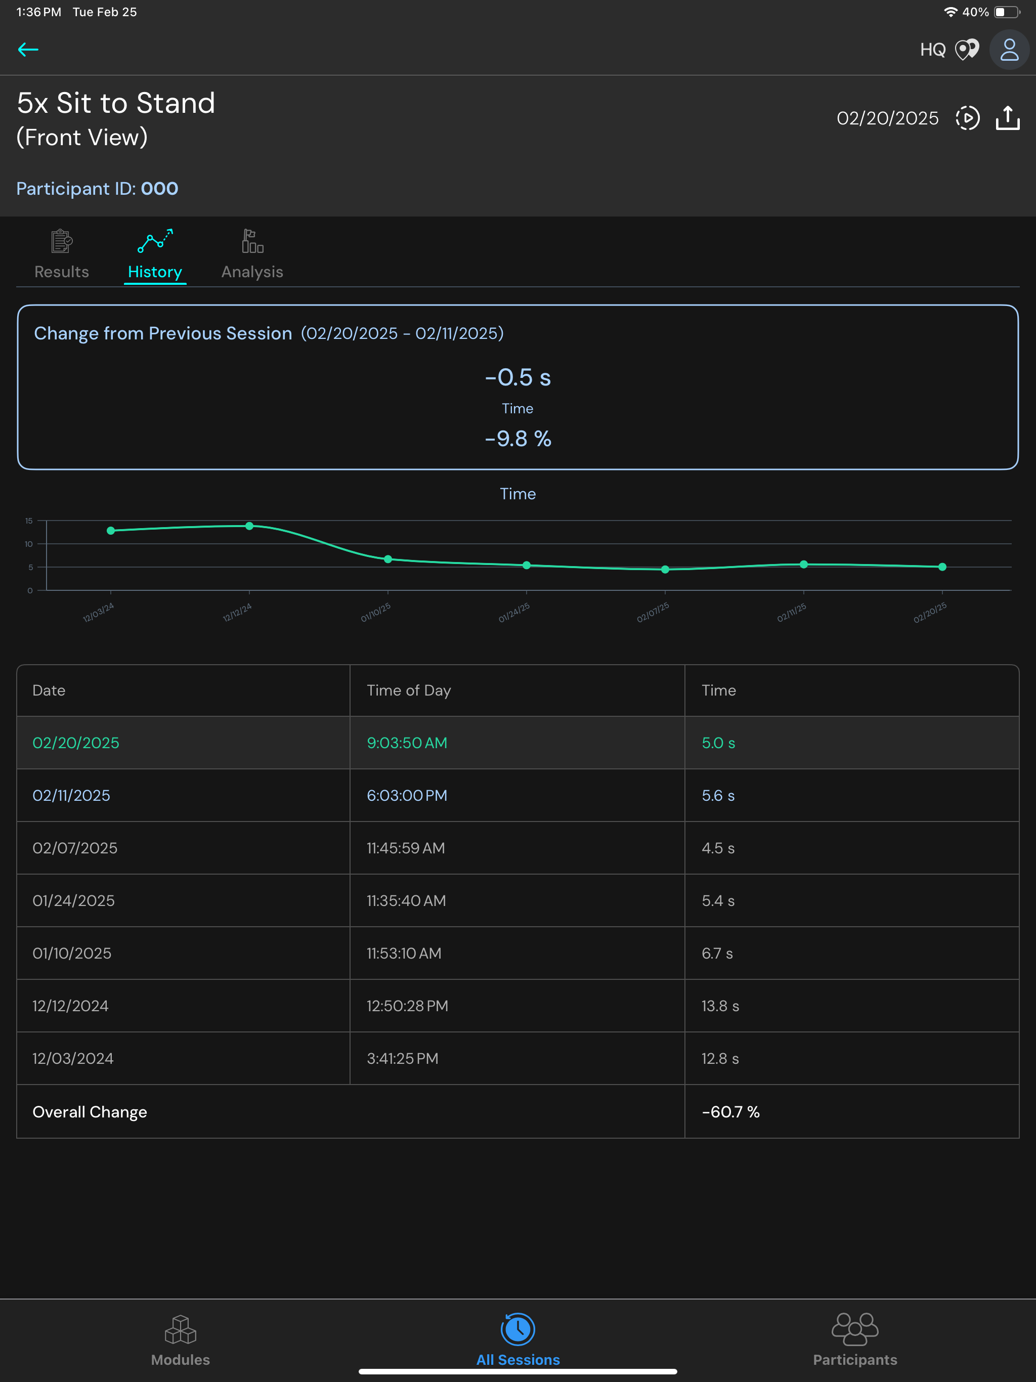Tap the 02/20/25 chart data point
The width and height of the screenshot is (1036, 1382).
(942, 567)
